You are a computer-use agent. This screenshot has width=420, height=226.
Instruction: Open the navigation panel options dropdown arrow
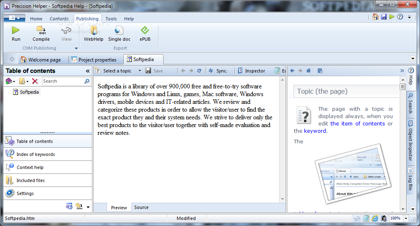coord(88,207)
